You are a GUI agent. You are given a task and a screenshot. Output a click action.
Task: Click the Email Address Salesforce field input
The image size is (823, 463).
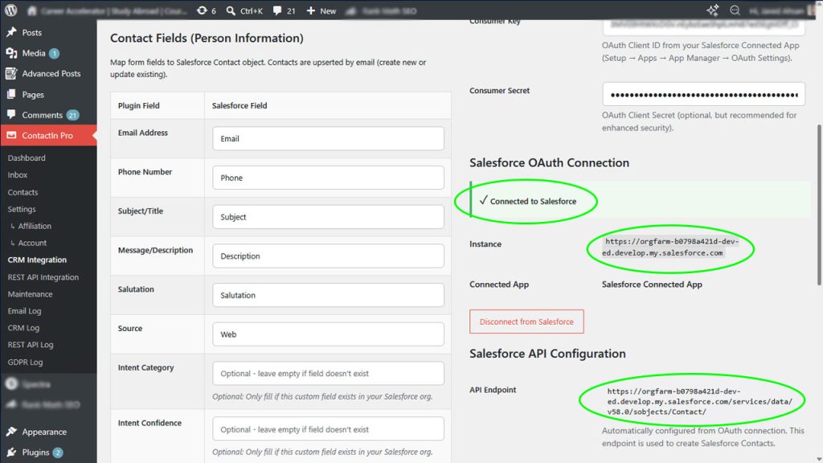pyautogui.click(x=328, y=138)
